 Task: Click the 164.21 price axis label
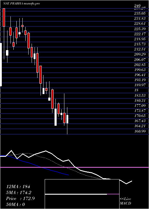click(140, 126)
